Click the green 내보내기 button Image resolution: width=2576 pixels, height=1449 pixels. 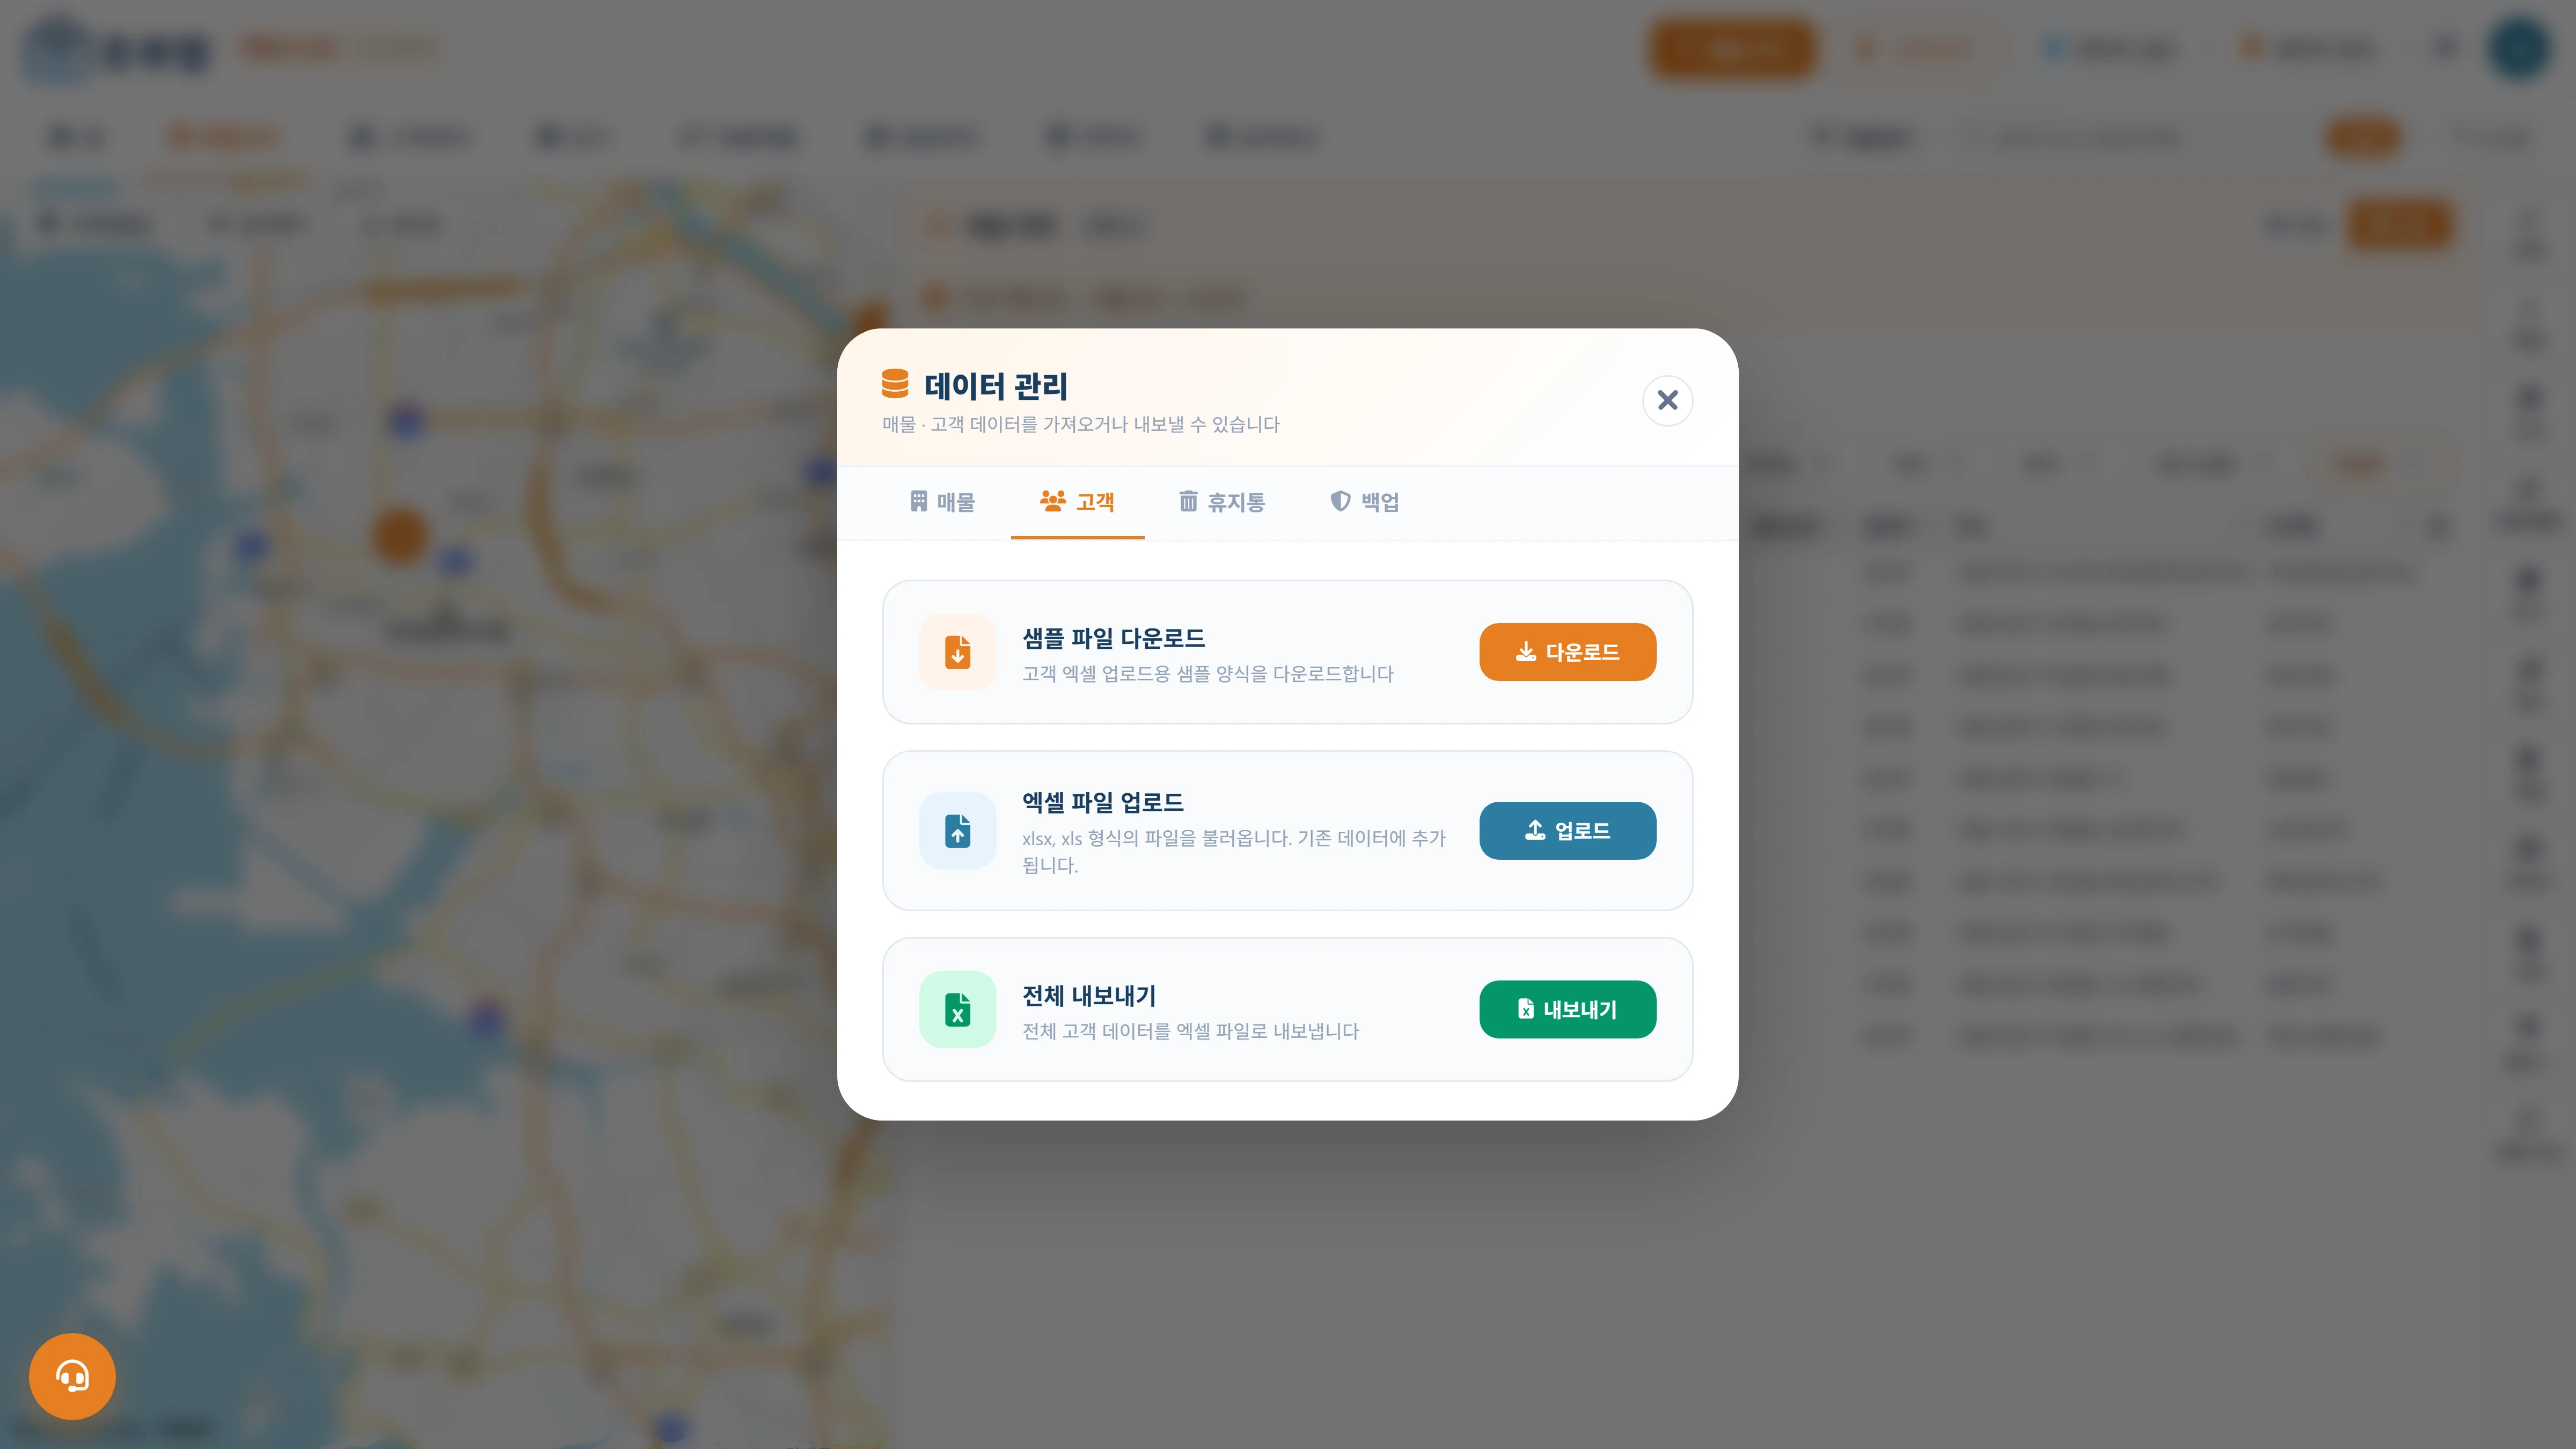(1567, 1009)
